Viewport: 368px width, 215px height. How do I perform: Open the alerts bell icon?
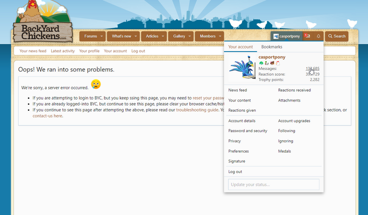(x=319, y=36)
